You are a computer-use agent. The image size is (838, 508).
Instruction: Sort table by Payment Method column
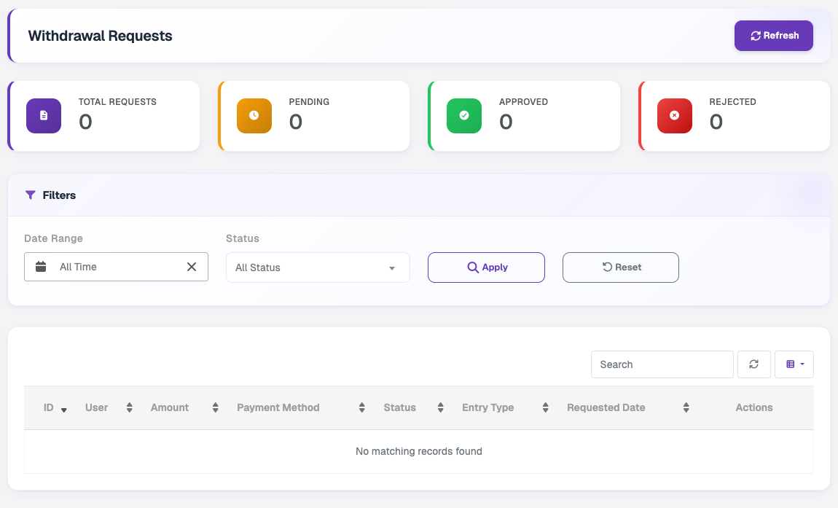click(296, 407)
